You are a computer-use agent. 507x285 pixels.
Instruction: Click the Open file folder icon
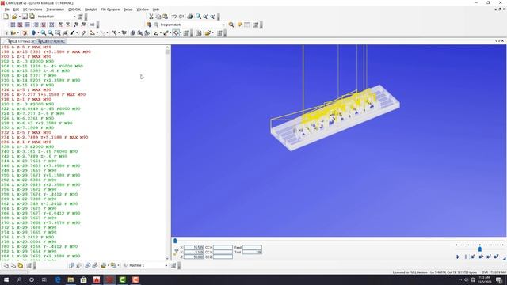(x=14, y=17)
